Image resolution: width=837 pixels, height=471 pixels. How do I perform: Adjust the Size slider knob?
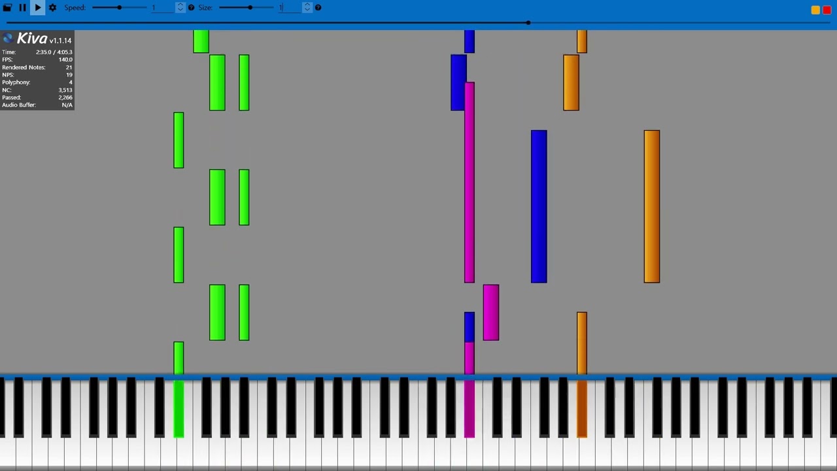pyautogui.click(x=250, y=7)
